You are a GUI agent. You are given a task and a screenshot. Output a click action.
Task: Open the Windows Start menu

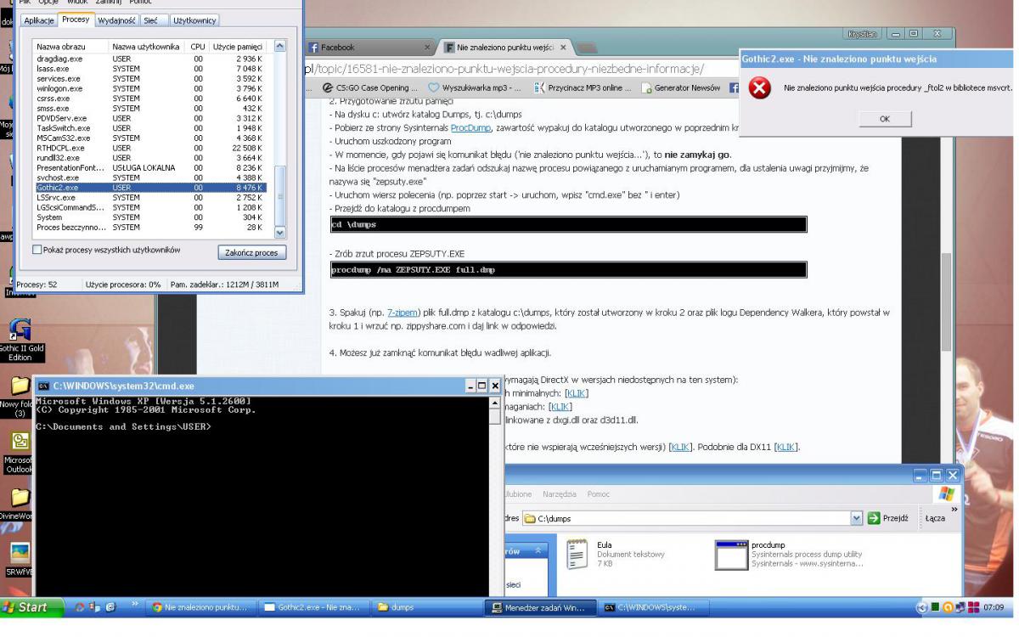tap(31, 606)
